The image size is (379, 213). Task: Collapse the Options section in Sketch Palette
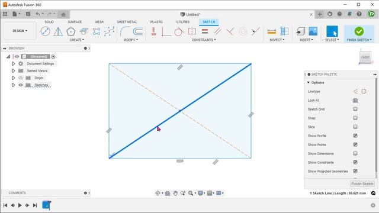click(x=309, y=83)
